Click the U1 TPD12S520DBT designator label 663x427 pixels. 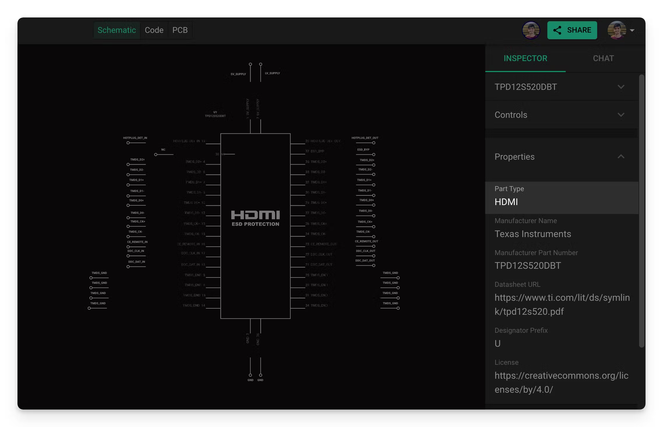pos(215,114)
